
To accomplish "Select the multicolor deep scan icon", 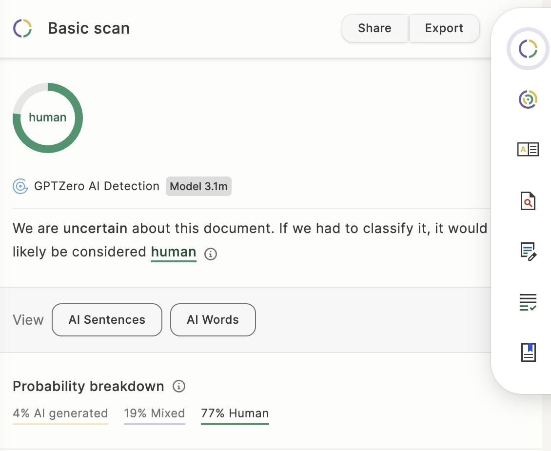I will (x=529, y=99).
